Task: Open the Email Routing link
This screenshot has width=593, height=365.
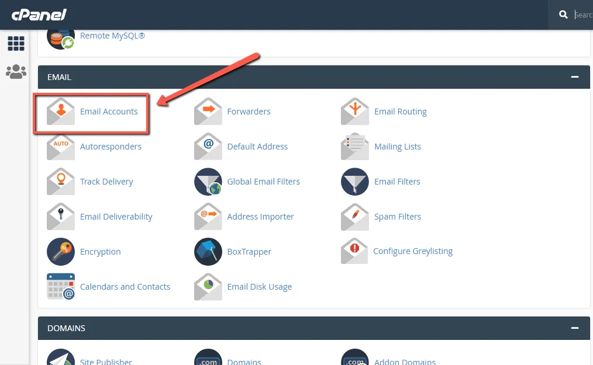Action: [x=401, y=112]
